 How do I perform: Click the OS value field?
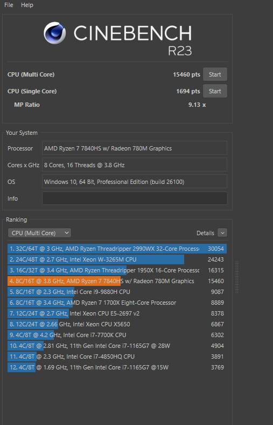click(135, 182)
